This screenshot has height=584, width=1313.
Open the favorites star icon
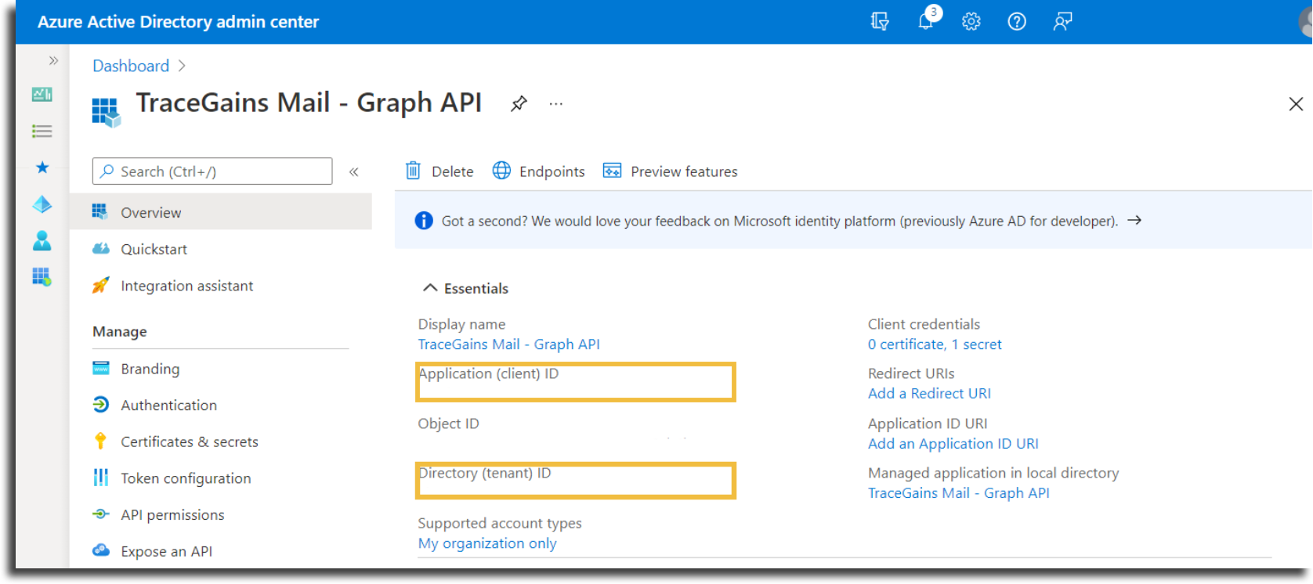pyautogui.click(x=42, y=167)
